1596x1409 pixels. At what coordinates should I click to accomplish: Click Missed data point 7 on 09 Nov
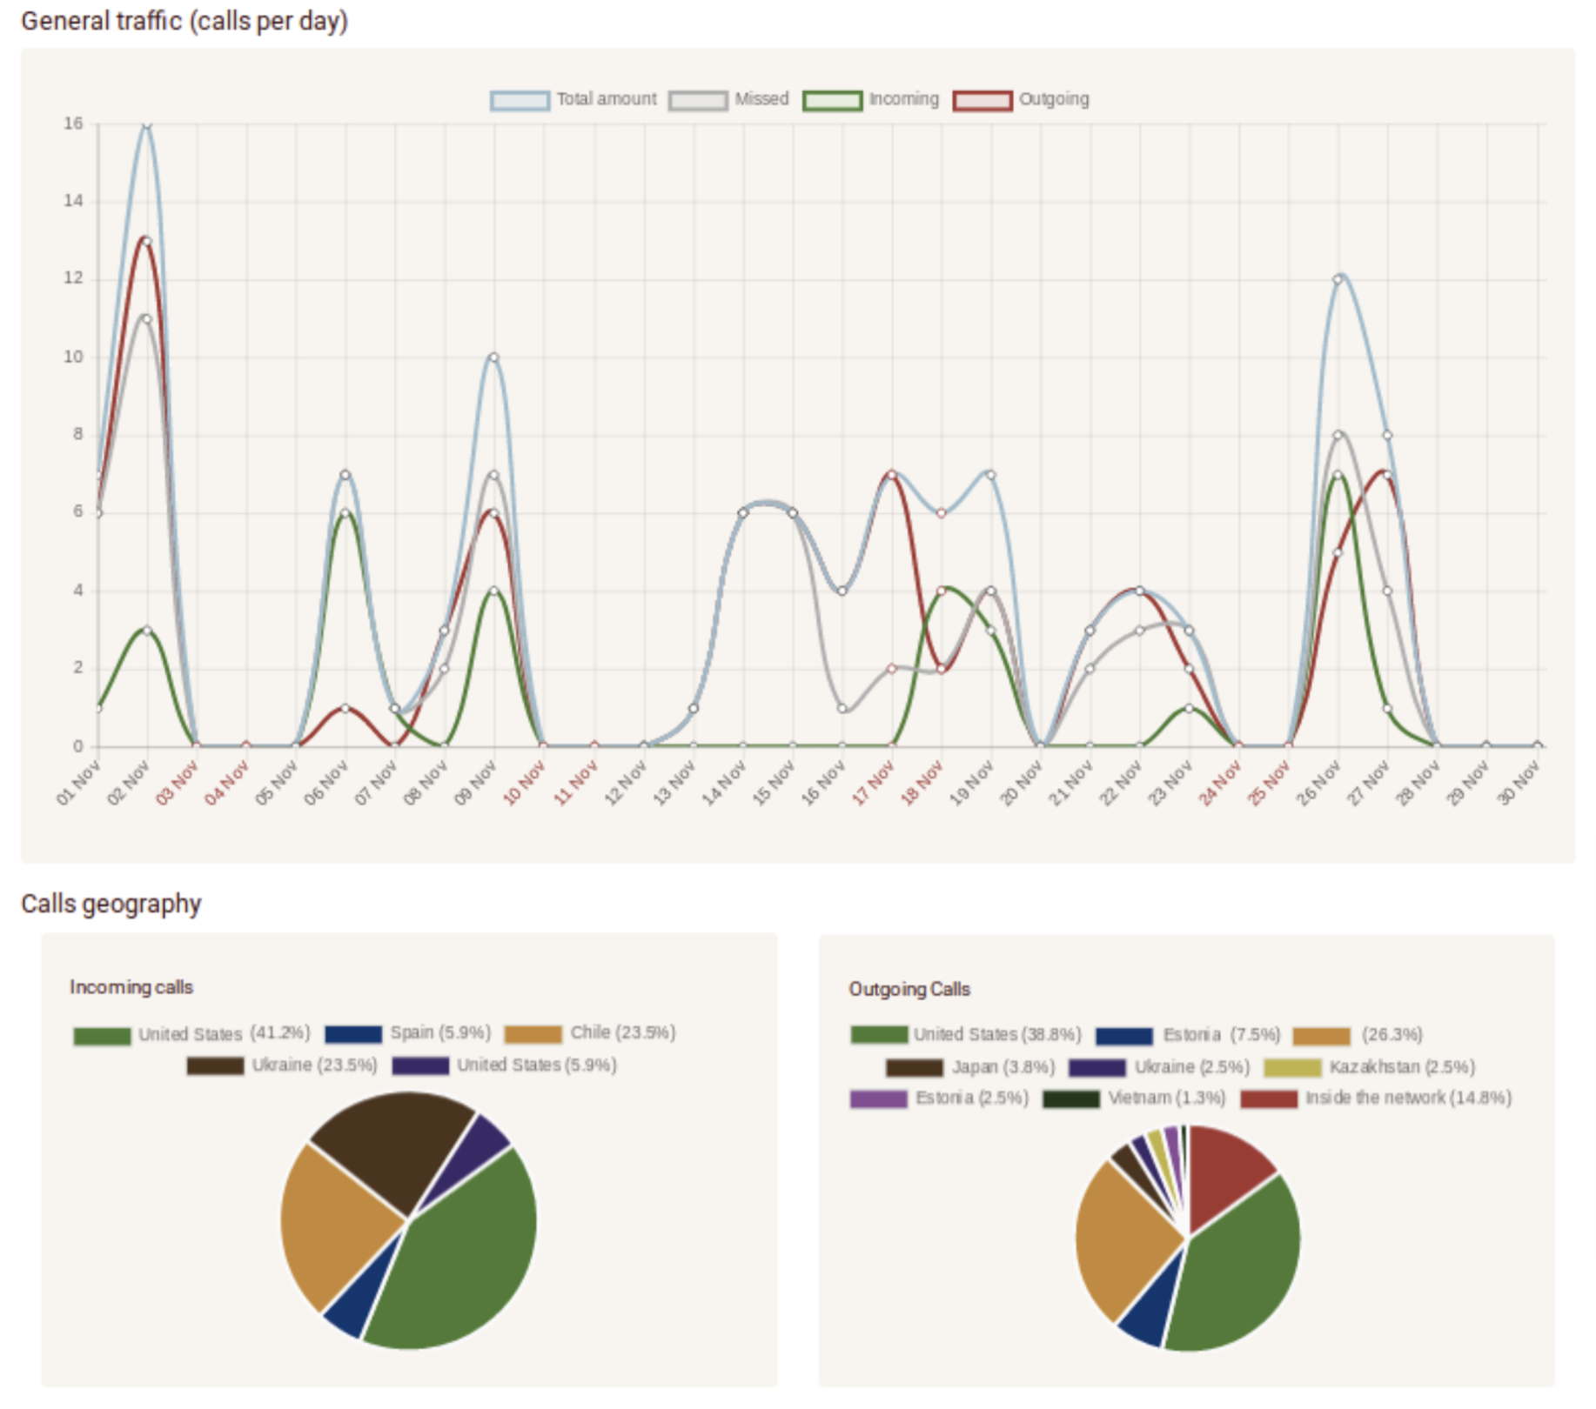point(494,475)
